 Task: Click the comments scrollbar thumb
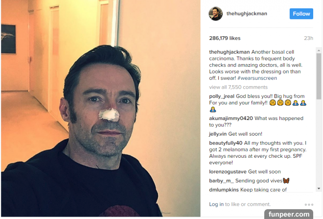(319, 76)
